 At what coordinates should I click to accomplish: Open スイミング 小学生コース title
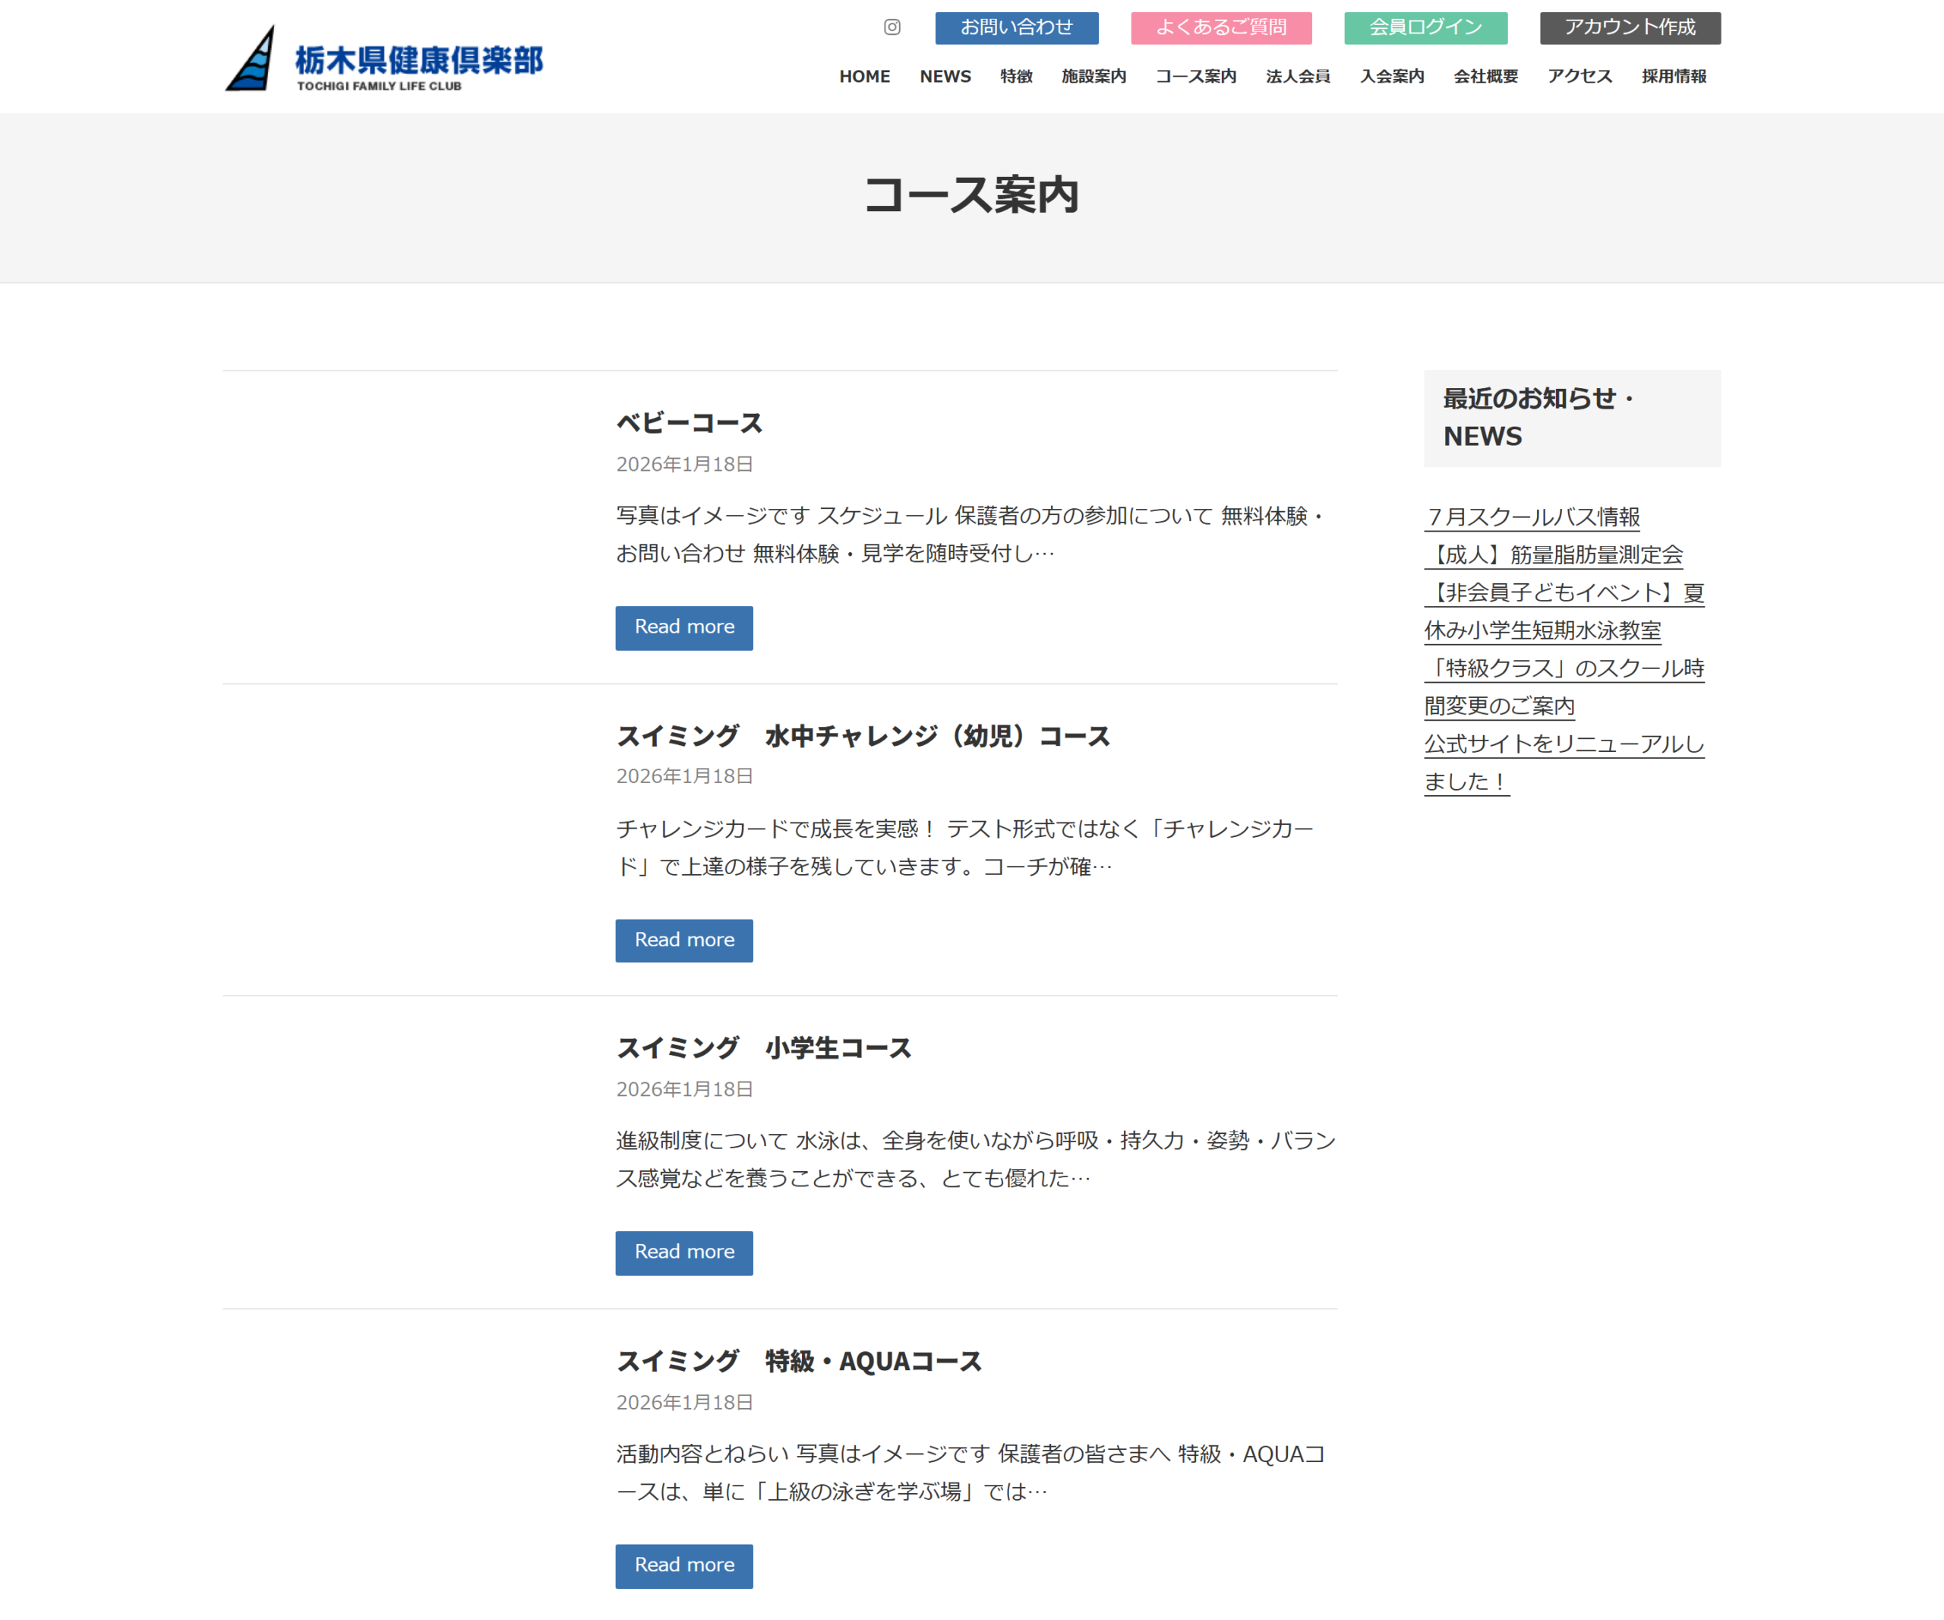tap(765, 1049)
